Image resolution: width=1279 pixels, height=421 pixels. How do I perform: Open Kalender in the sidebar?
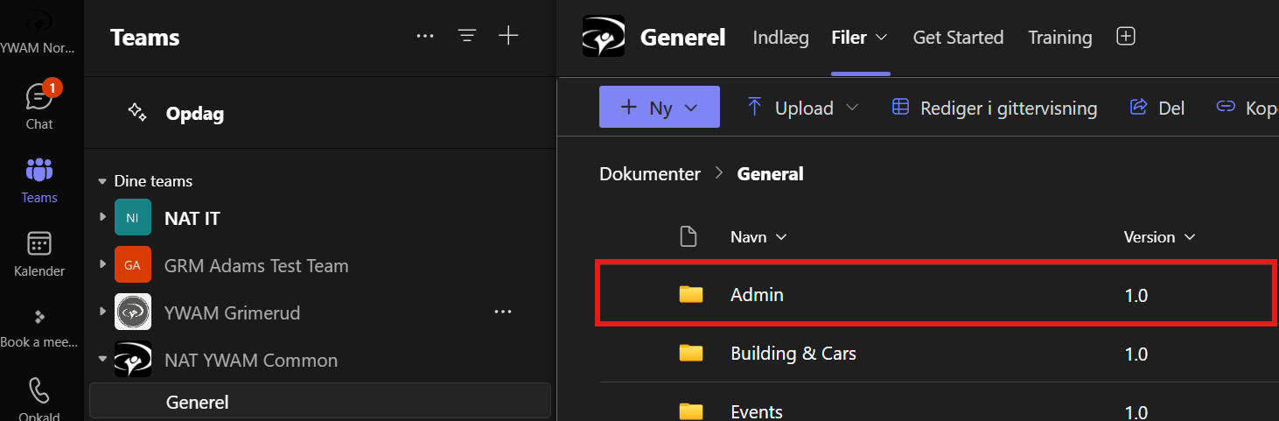pyautogui.click(x=39, y=254)
